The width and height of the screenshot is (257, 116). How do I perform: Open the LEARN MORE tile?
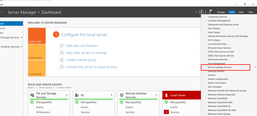coord(37,68)
